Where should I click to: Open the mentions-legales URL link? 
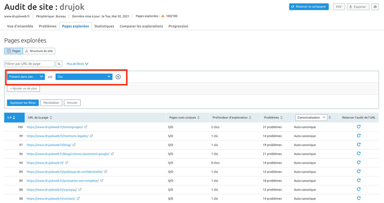(58, 136)
